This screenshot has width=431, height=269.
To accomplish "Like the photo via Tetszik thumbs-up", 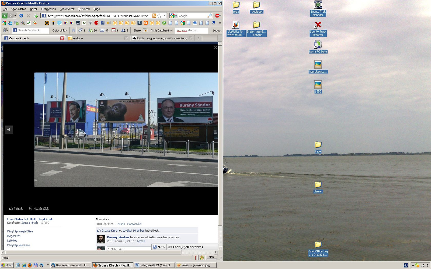I will point(16,208).
